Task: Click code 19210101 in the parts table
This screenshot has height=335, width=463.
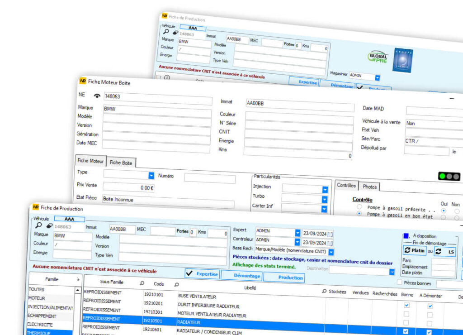Action: click(x=154, y=295)
